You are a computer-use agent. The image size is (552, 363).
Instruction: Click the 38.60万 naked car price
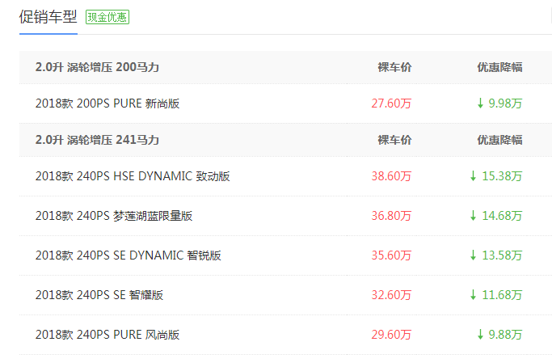[x=391, y=176]
